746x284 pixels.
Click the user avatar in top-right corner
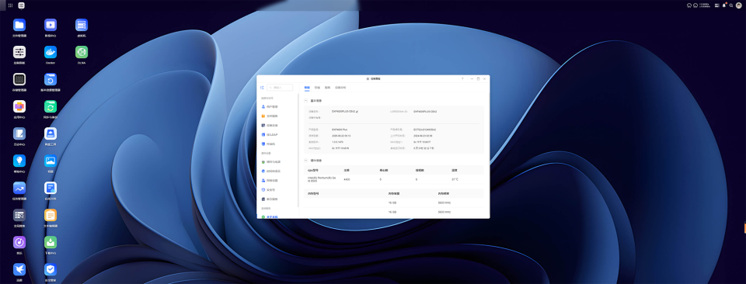click(738, 5)
